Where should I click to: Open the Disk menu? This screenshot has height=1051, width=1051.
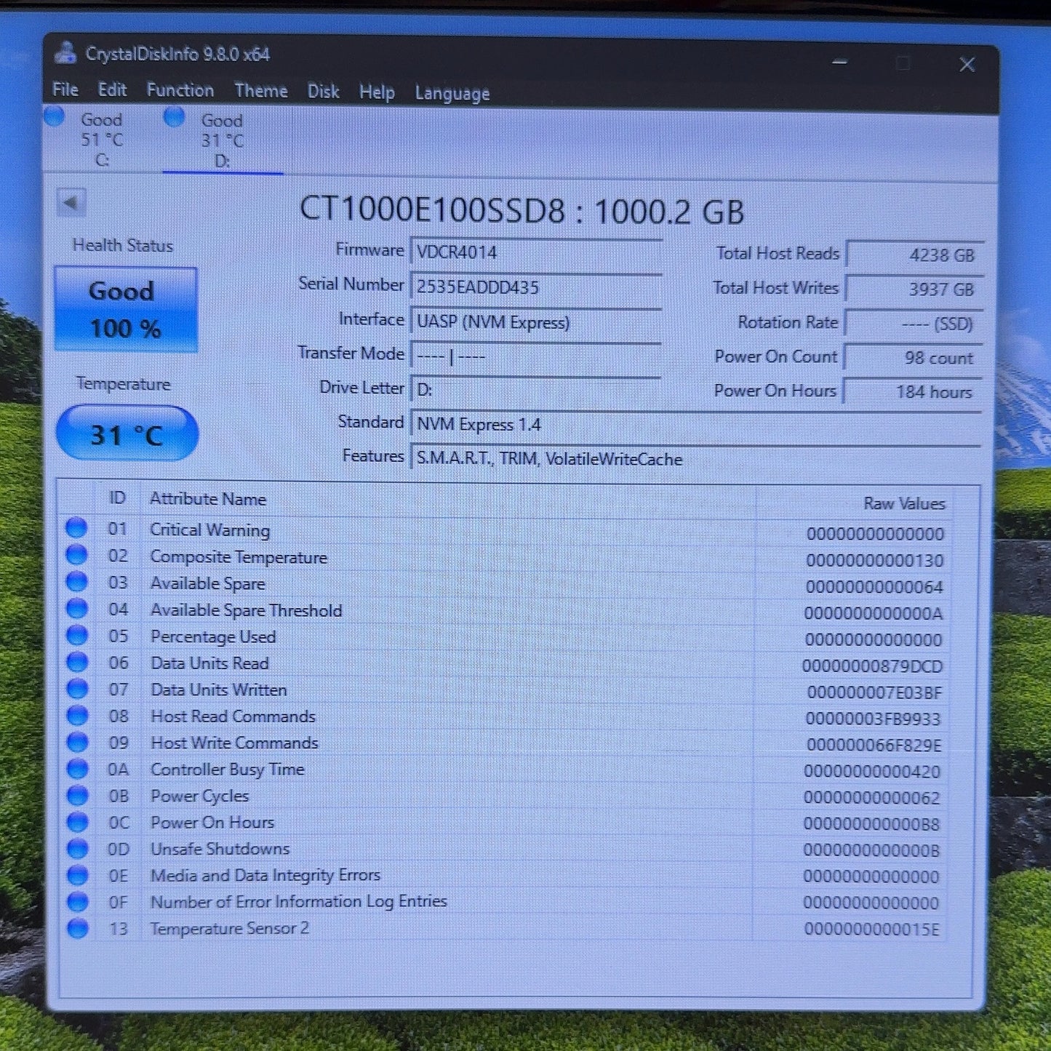323,92
